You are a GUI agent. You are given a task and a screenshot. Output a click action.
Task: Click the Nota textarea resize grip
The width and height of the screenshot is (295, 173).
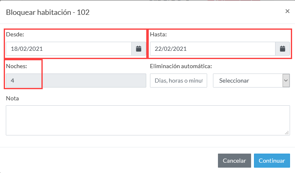tap(287, 133)
